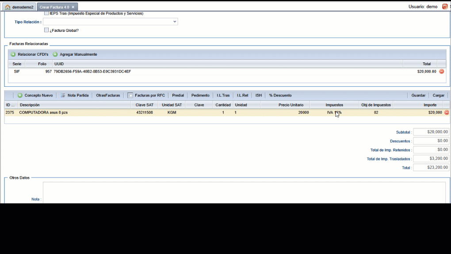451x254 pixels.
Task: Click the red power icon beside Usuario demo
Action: point(445,7)
